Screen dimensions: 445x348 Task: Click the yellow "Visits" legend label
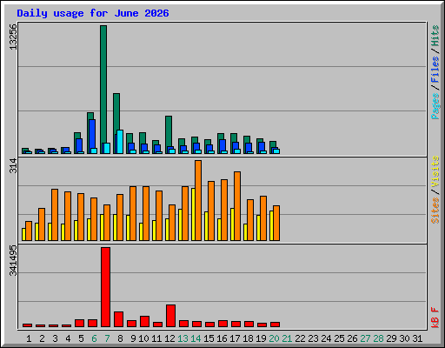[x=435, y=171]
